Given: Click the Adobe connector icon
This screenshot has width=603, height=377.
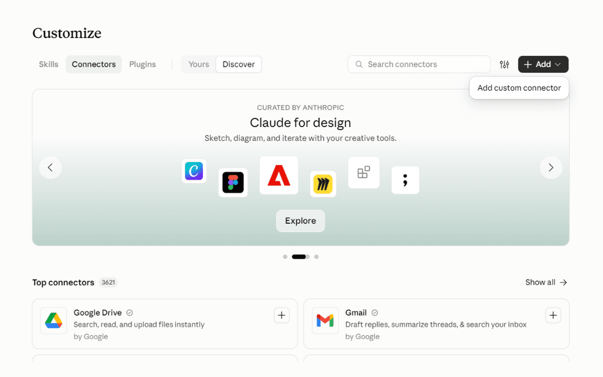Looking at the screenshot, I should [x=279, y=175].
